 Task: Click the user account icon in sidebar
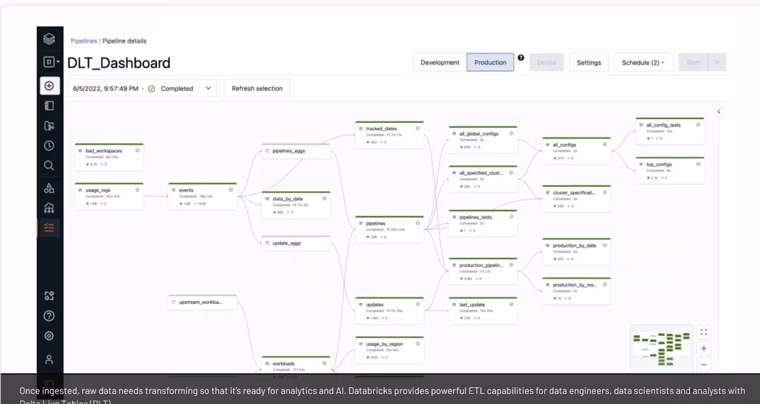coord(49,359)
